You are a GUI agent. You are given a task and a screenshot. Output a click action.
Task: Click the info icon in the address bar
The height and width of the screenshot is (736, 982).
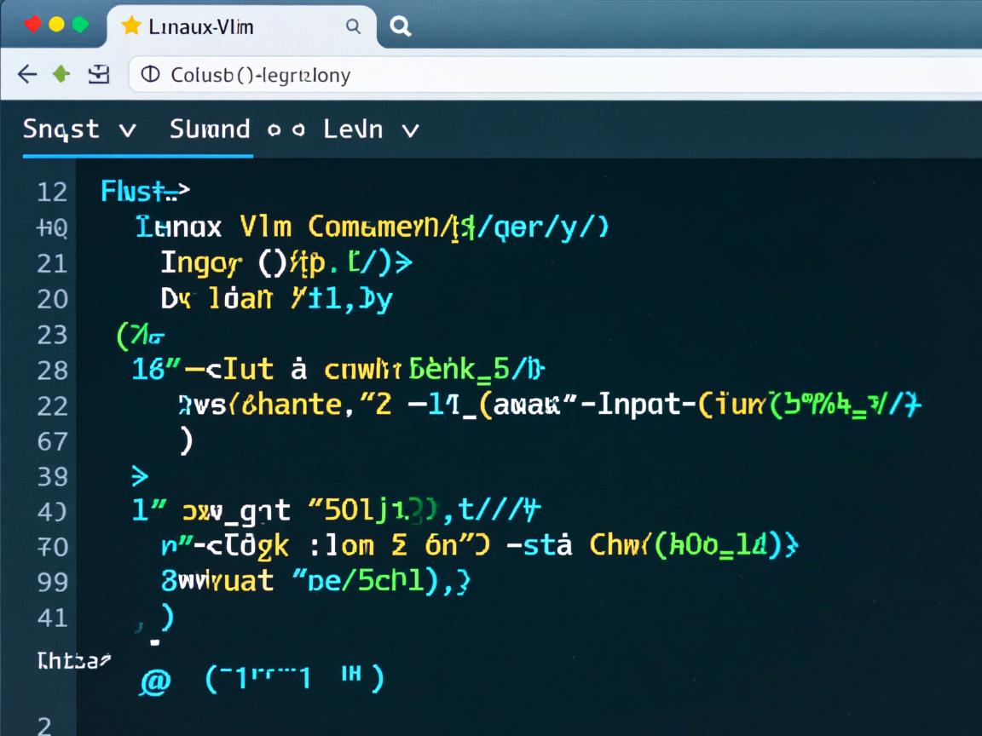pyautogui.click(x=152, y=75)
